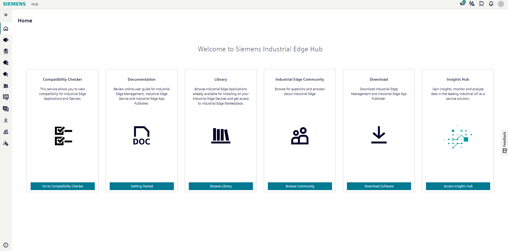Click the Home page heading
Image resolution: width=508 pixels, height=251 pixels.
(x=25, y=20)
